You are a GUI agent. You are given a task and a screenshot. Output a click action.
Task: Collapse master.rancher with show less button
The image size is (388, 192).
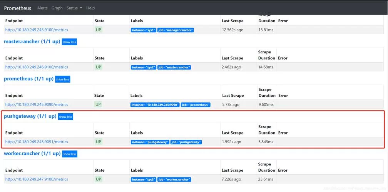tap(69, 42)
